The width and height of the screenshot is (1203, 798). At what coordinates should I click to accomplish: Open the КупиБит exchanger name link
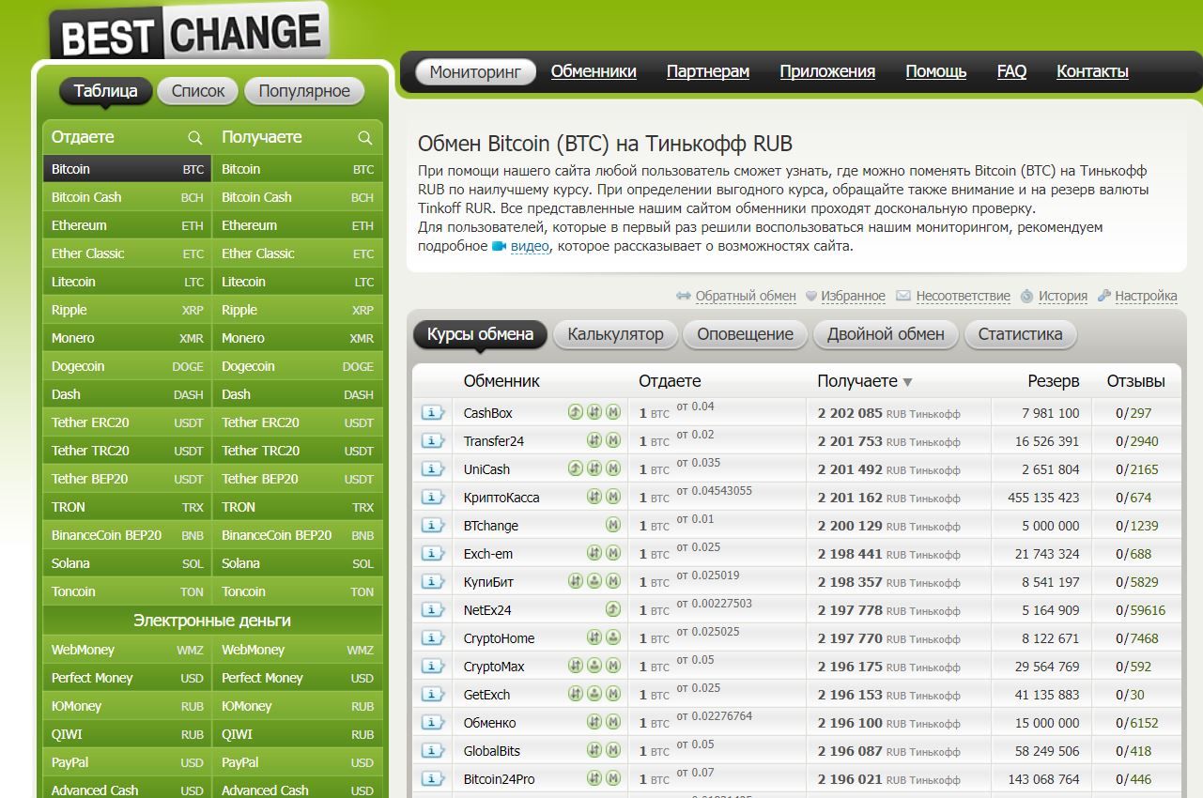(x=488, y=582)
